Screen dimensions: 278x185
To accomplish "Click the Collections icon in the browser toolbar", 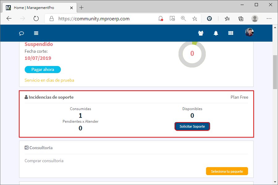I will 241,18.
